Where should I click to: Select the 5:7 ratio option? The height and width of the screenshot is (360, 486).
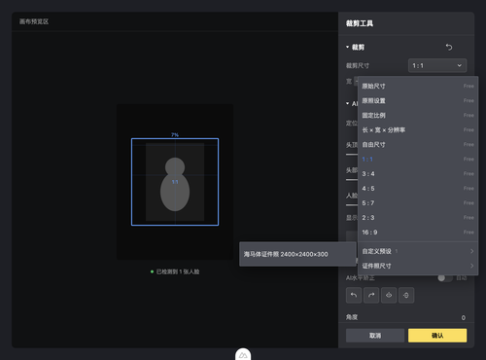[x=418, y=202]
